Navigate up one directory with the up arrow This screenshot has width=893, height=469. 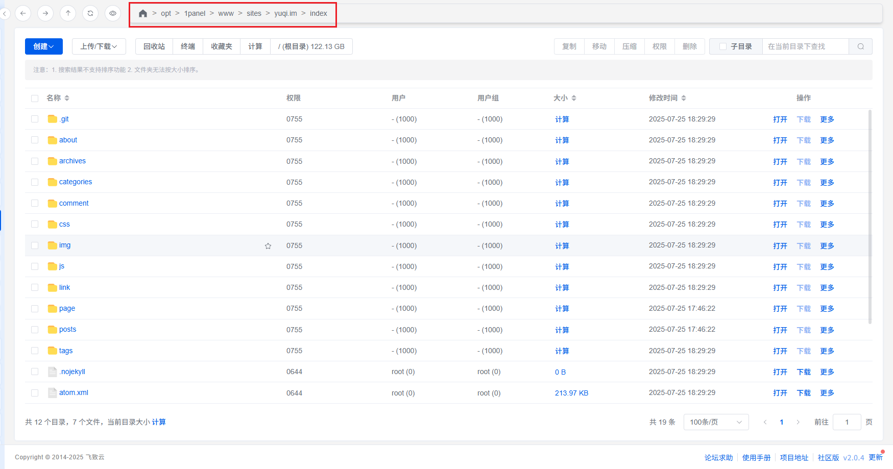(x=68, y=13)
